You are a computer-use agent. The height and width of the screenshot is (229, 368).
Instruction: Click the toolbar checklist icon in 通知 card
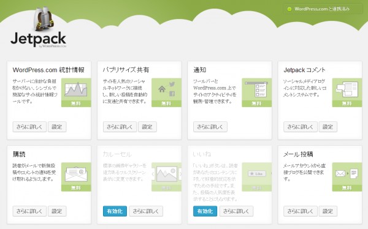[256, 89]
